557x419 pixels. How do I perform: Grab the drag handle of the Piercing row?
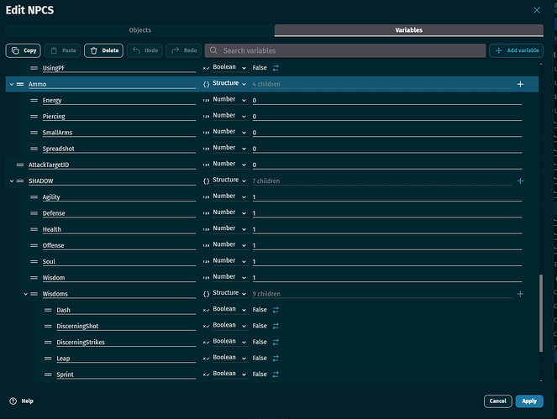(x=34, y=116)
